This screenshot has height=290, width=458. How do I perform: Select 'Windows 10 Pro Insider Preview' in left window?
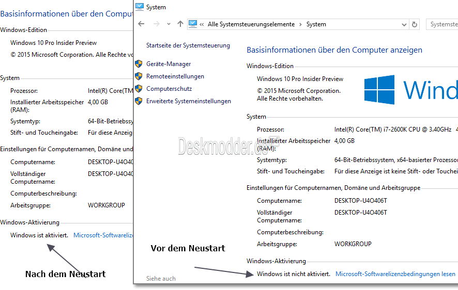click(x=53, y=43)
